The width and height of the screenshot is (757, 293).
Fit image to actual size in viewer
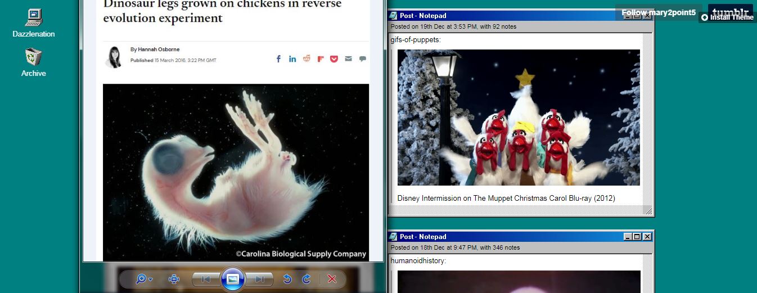click(x=174, y=279)
